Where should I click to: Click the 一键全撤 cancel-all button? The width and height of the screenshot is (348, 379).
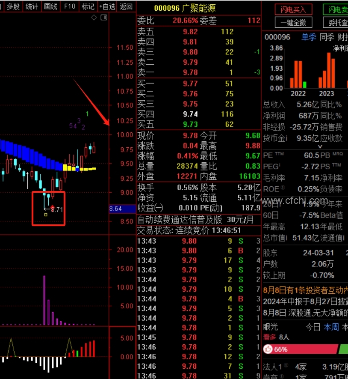click(x=293, y=22)
